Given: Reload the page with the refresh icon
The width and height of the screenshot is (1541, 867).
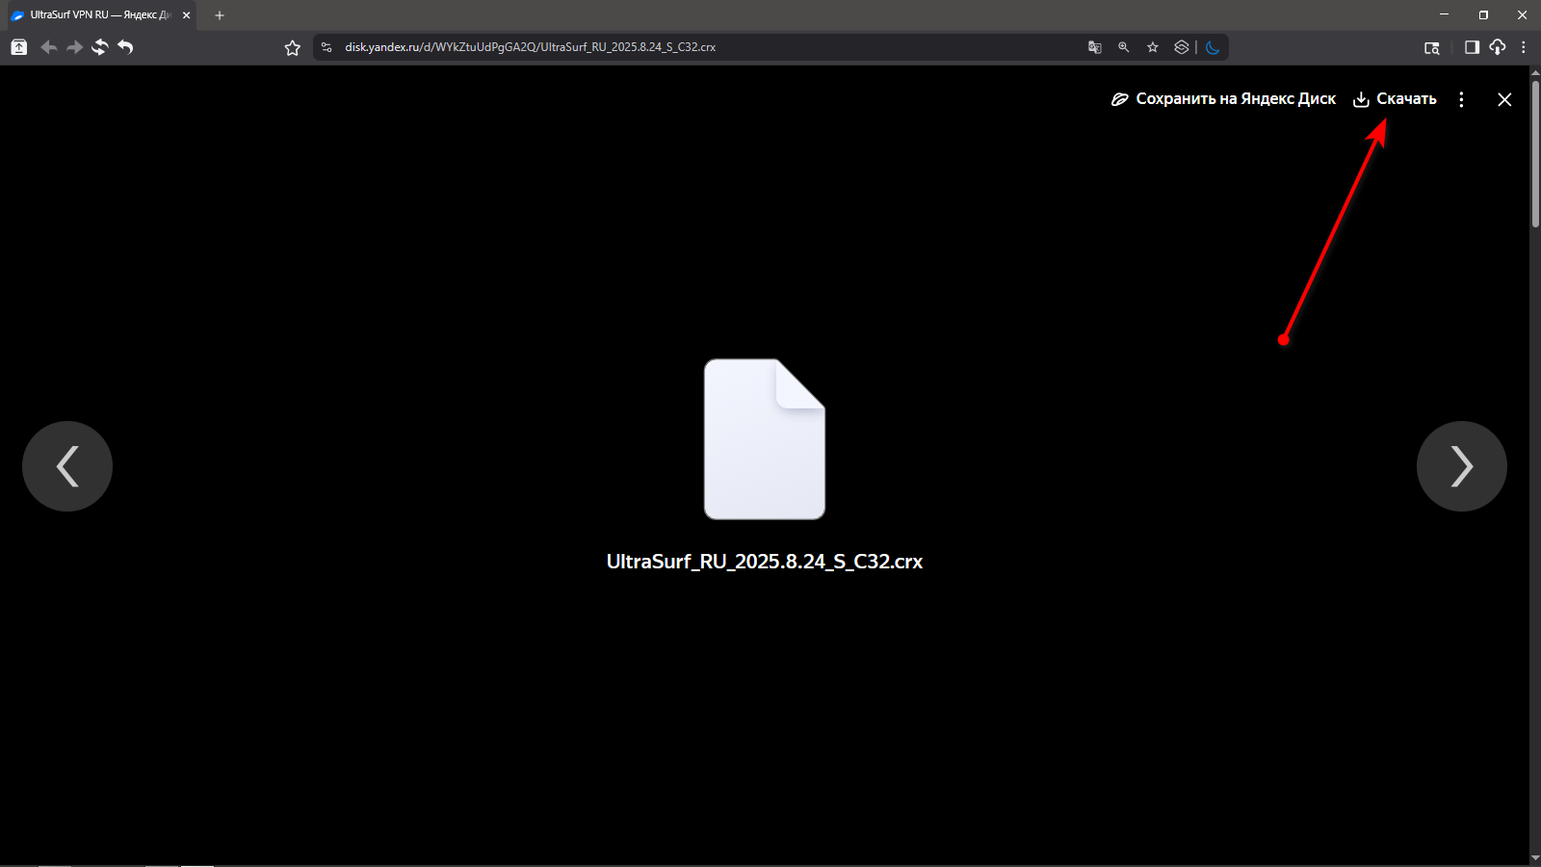Looking at the screenshot, I should [x=99, y=47].
